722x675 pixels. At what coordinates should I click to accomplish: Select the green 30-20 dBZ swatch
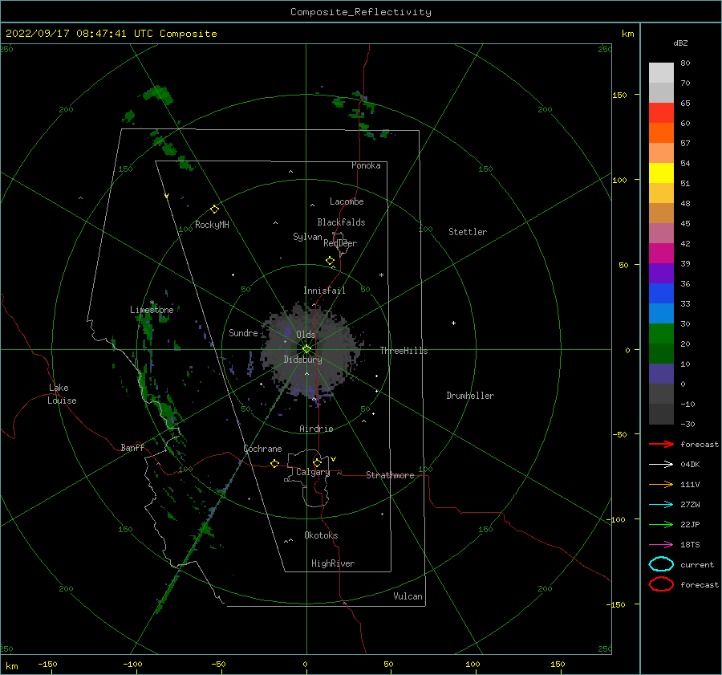661,334
